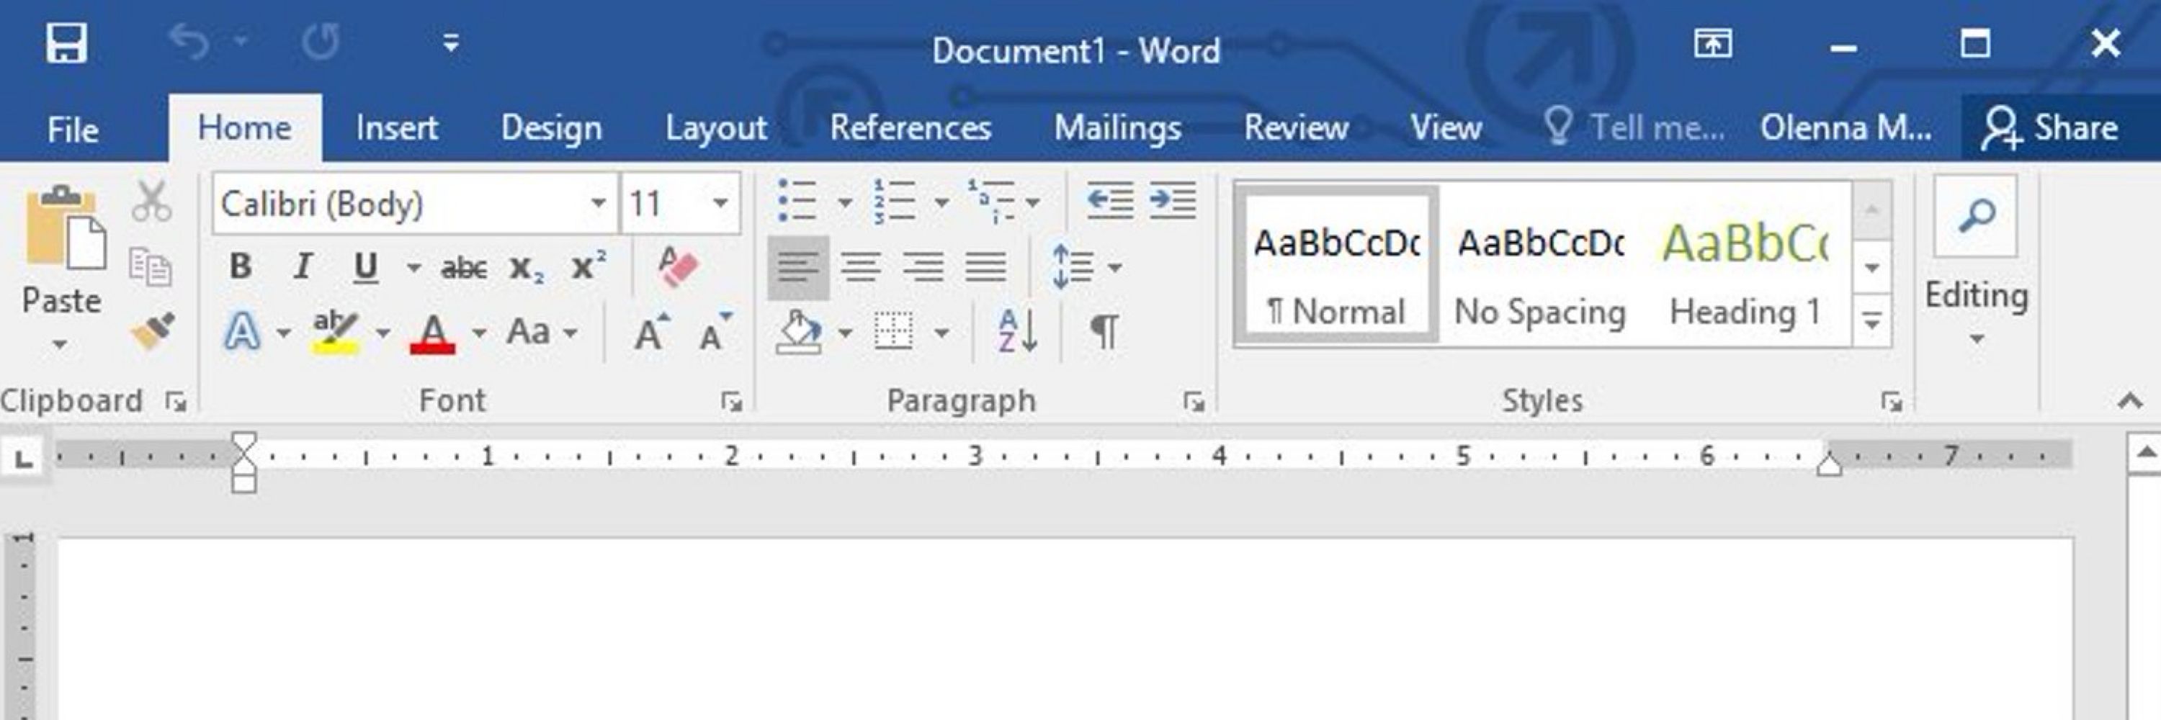Apply the Normal style
2161x720 pixels.
(x=1337, y=265)
